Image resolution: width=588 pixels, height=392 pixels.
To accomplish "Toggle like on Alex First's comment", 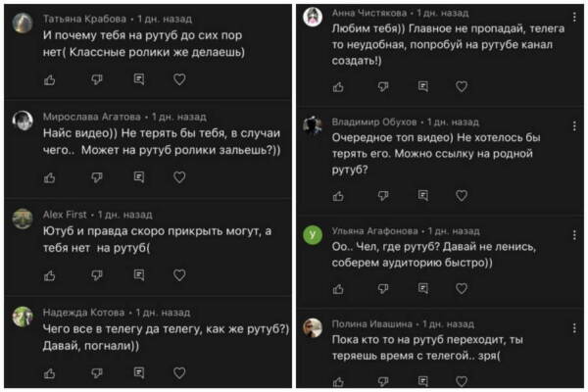I will 50,275.
